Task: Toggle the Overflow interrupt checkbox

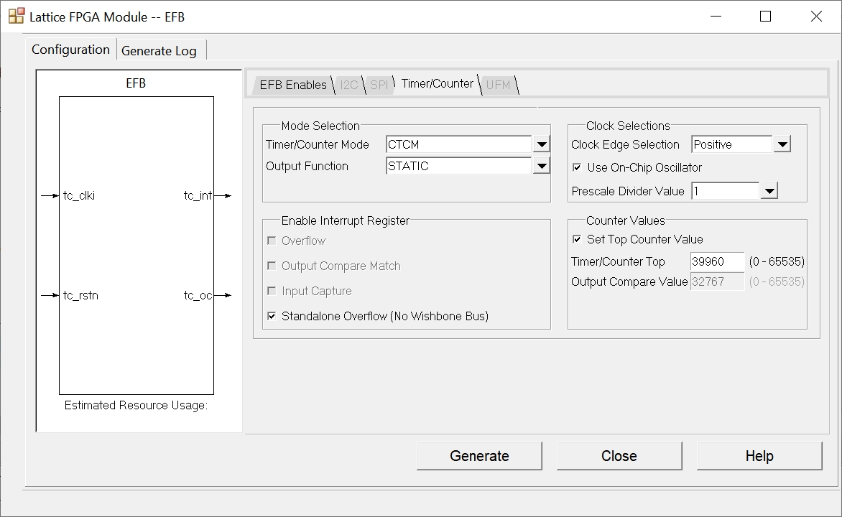Action: point(272,241)
